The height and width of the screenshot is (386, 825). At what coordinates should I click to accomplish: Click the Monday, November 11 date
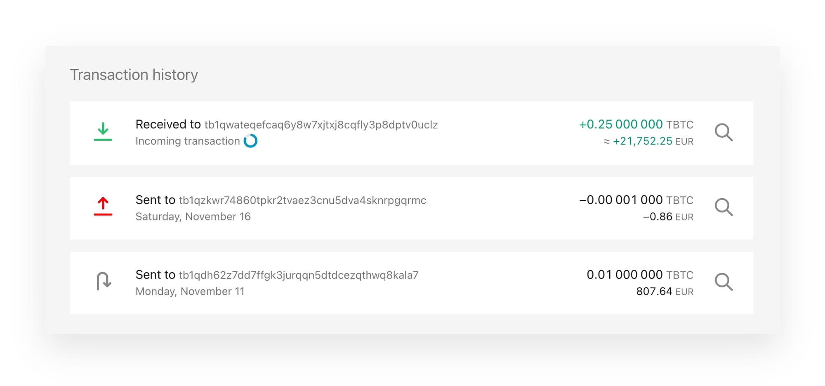190,292
